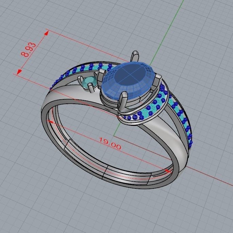Select the small teal round side stone
The height and width of the screenshot is (233, 233).
click(x=89, y=83)
